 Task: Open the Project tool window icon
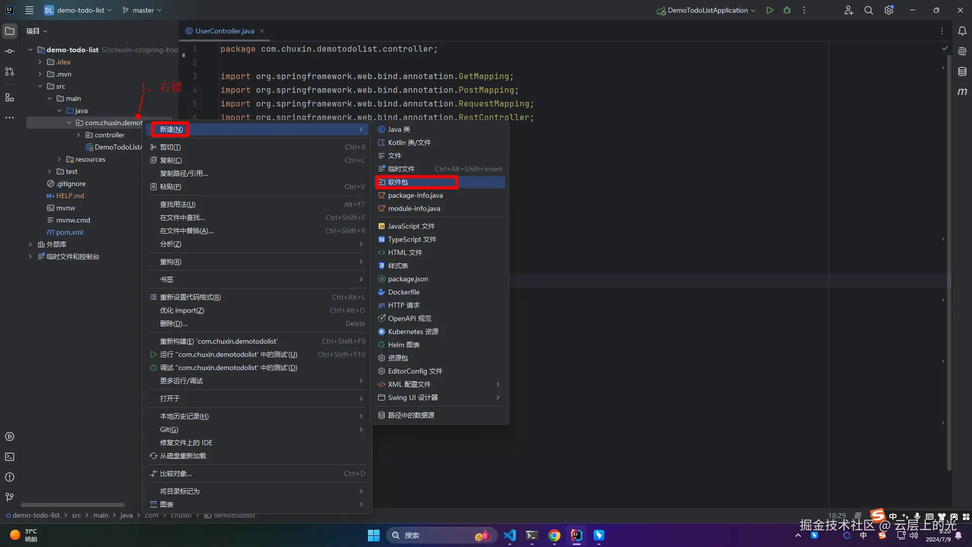point(10,31)
